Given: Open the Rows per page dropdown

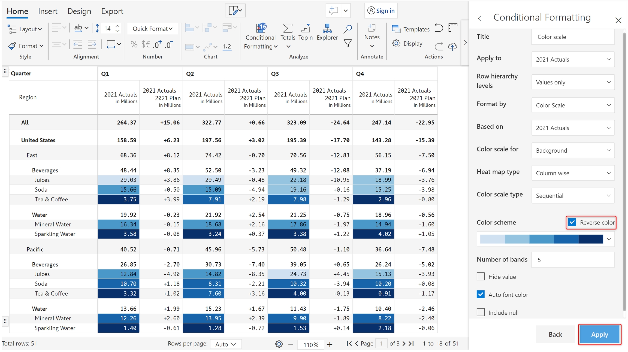Looking at the screenshot, I should (226, 344).
